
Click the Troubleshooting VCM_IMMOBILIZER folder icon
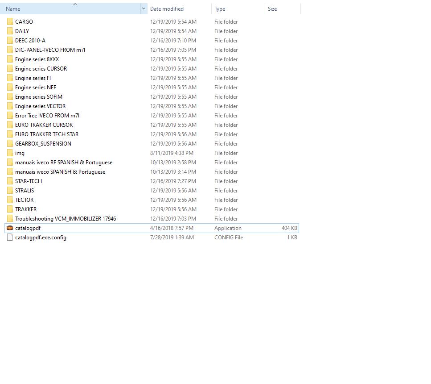point(10,218)
